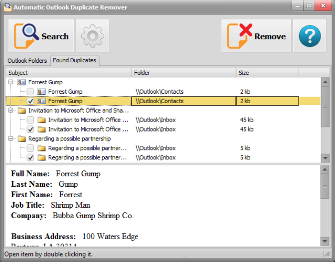
Task: Click folder icon of unchecked Invitation row
Action: [x=41, y=120]
